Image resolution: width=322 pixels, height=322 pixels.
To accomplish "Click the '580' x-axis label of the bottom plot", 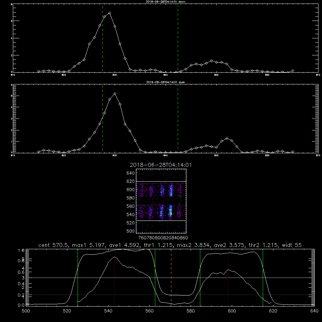I will tap(191, 311).
